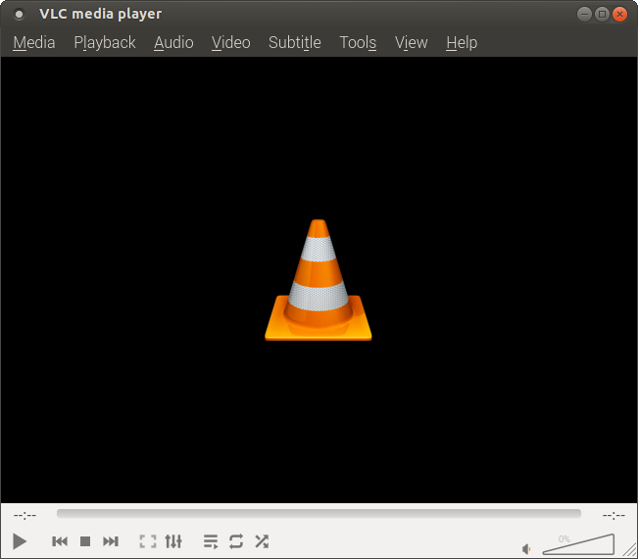Open the Playback menu

point(105,43)
